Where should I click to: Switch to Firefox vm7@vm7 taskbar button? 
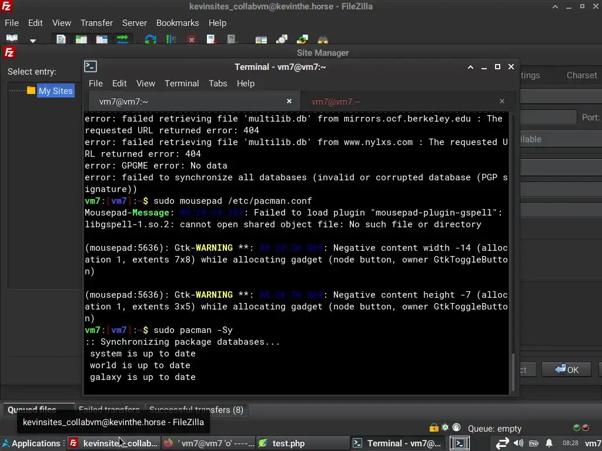click(x=209, y=443)
